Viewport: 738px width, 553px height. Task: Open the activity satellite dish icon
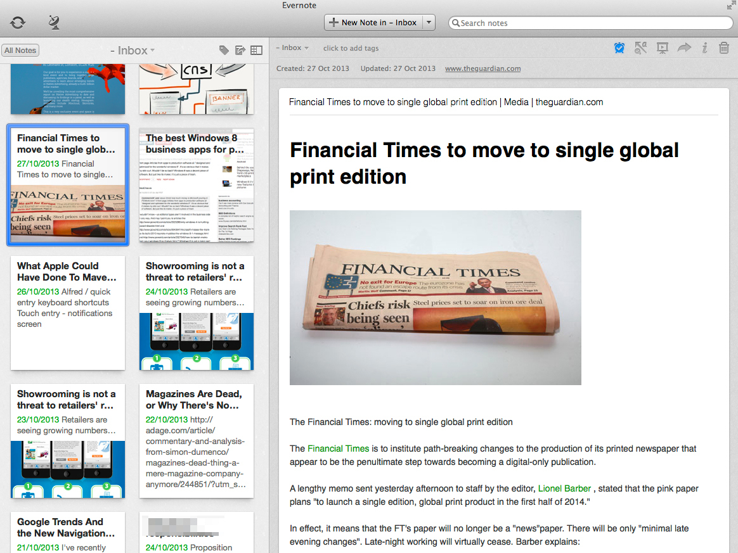[x=54, y=22]
